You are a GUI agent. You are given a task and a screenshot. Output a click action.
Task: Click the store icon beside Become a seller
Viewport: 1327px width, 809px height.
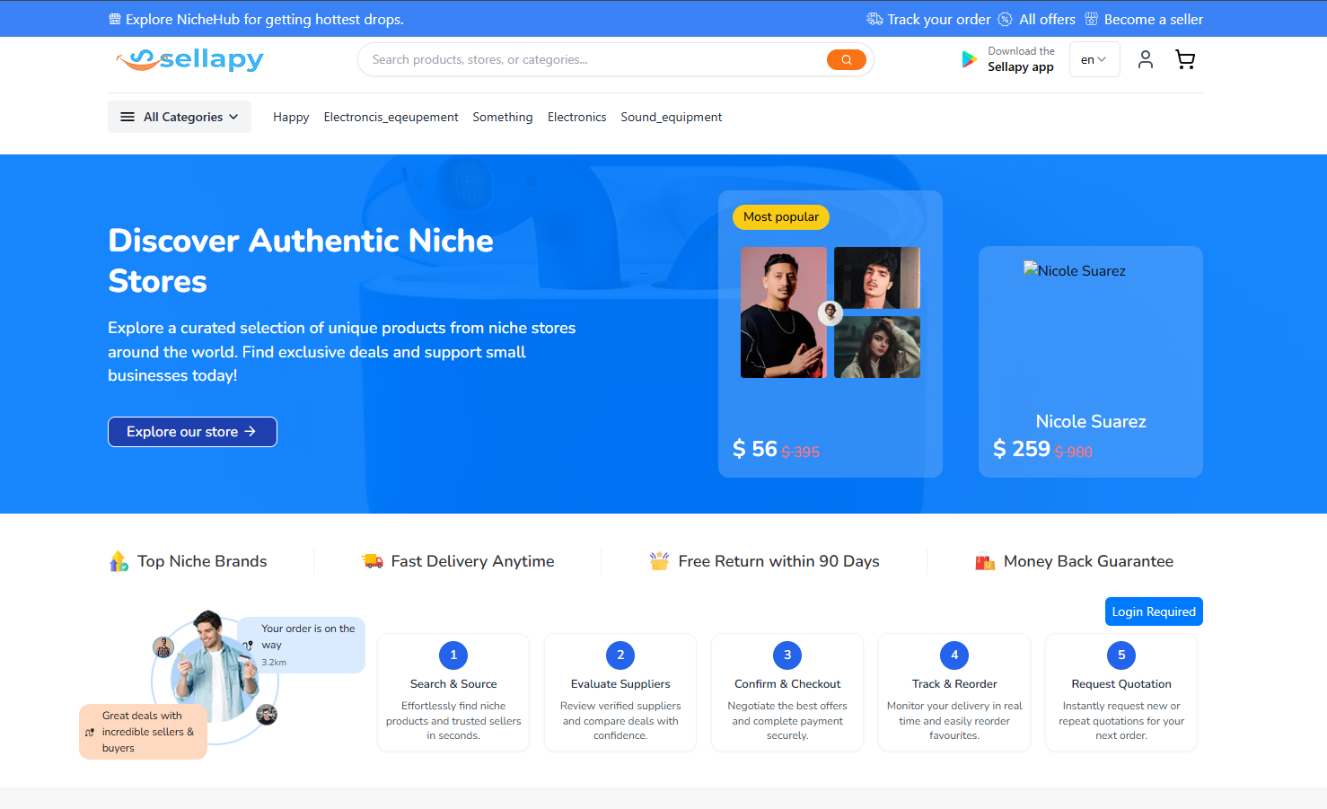tap(1091, 19)
